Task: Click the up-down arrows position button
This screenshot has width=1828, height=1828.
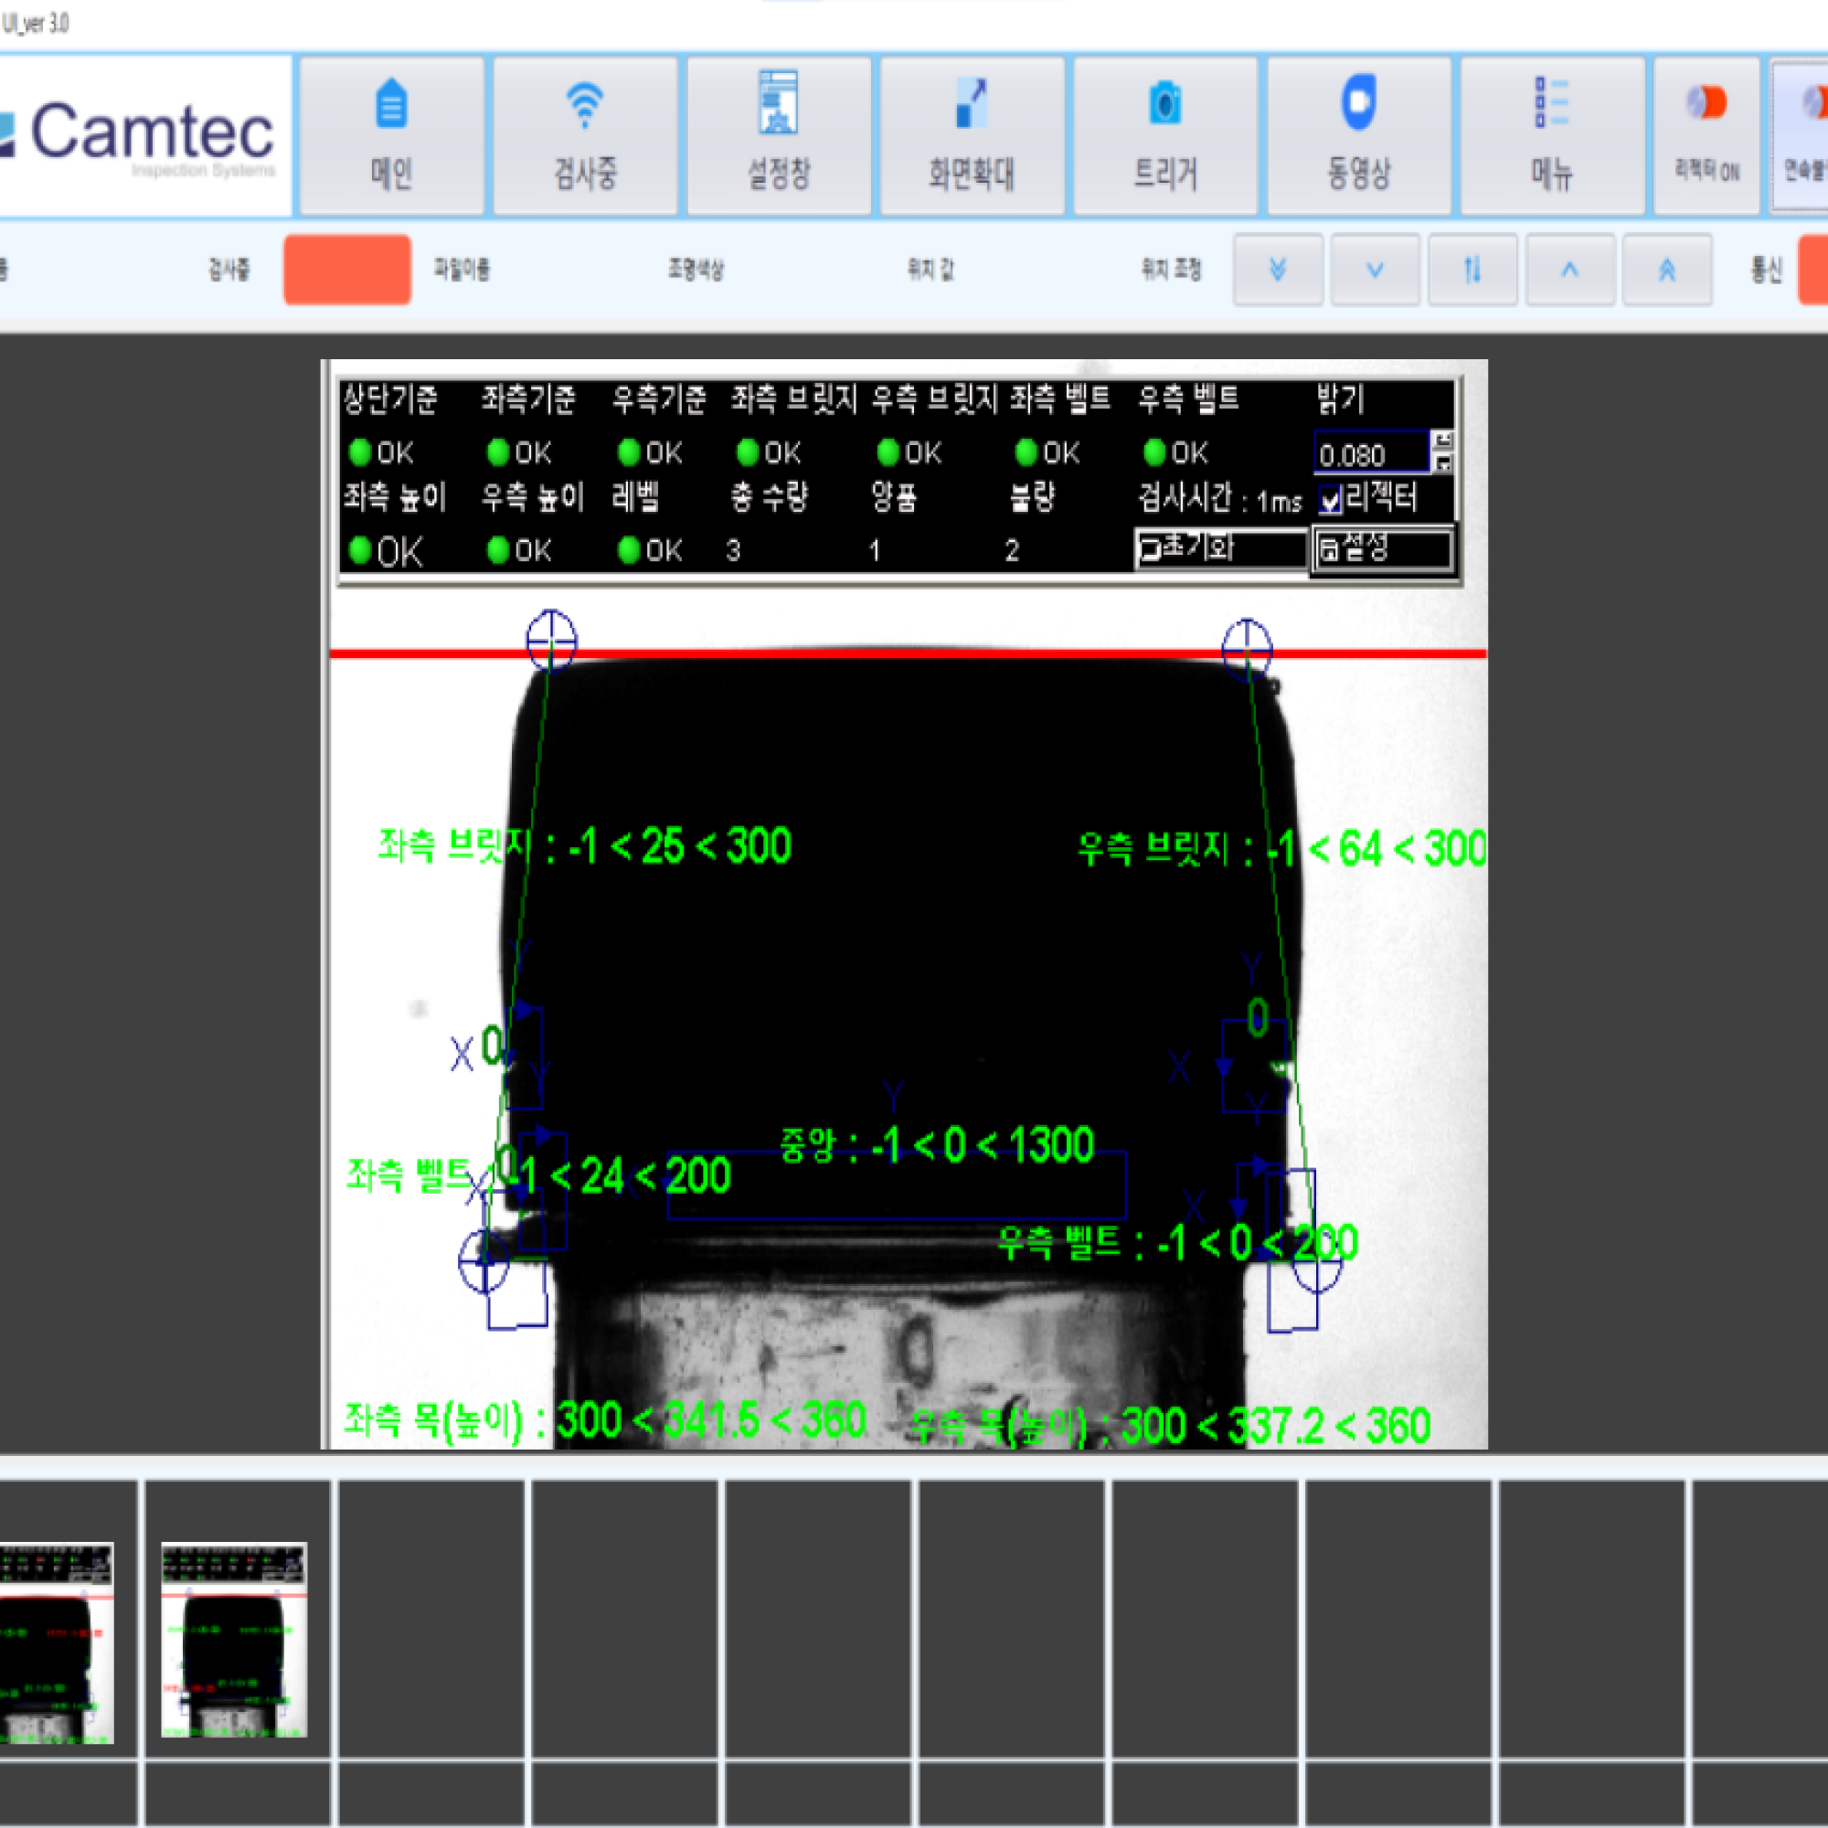Action: click(x=1472, y=271)
